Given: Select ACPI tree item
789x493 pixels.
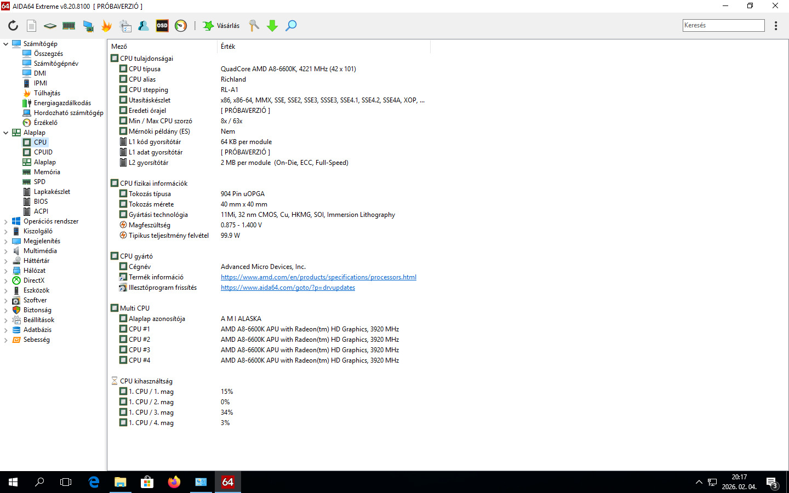Looking at the screenshot, I should tap(41, 211).
